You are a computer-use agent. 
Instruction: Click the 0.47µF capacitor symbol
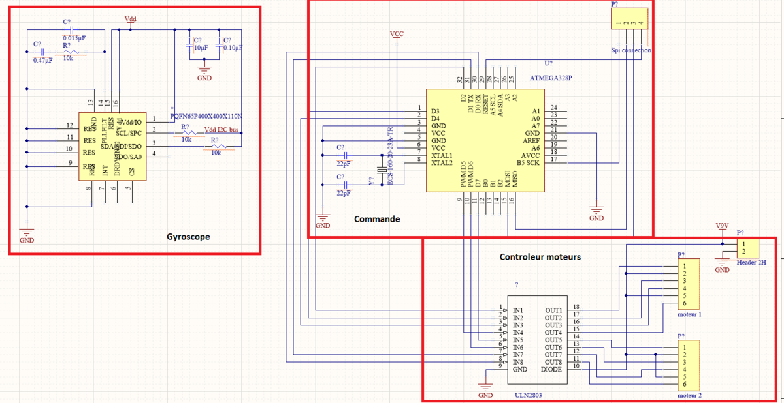(x=41, y=52)
